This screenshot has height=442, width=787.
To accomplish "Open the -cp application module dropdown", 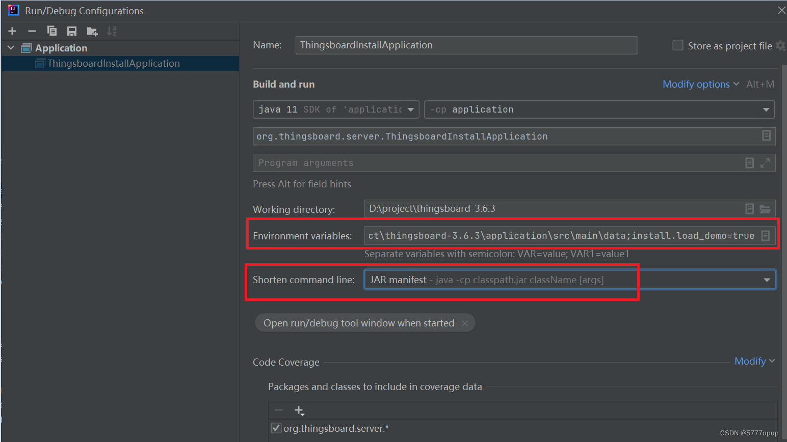I will point(599,109).
